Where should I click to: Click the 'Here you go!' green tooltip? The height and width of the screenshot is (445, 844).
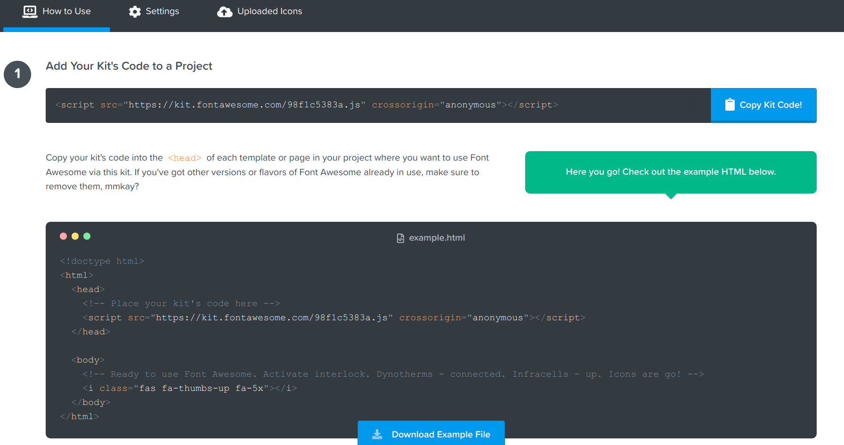pyautogui.click(x=671, y=172)
